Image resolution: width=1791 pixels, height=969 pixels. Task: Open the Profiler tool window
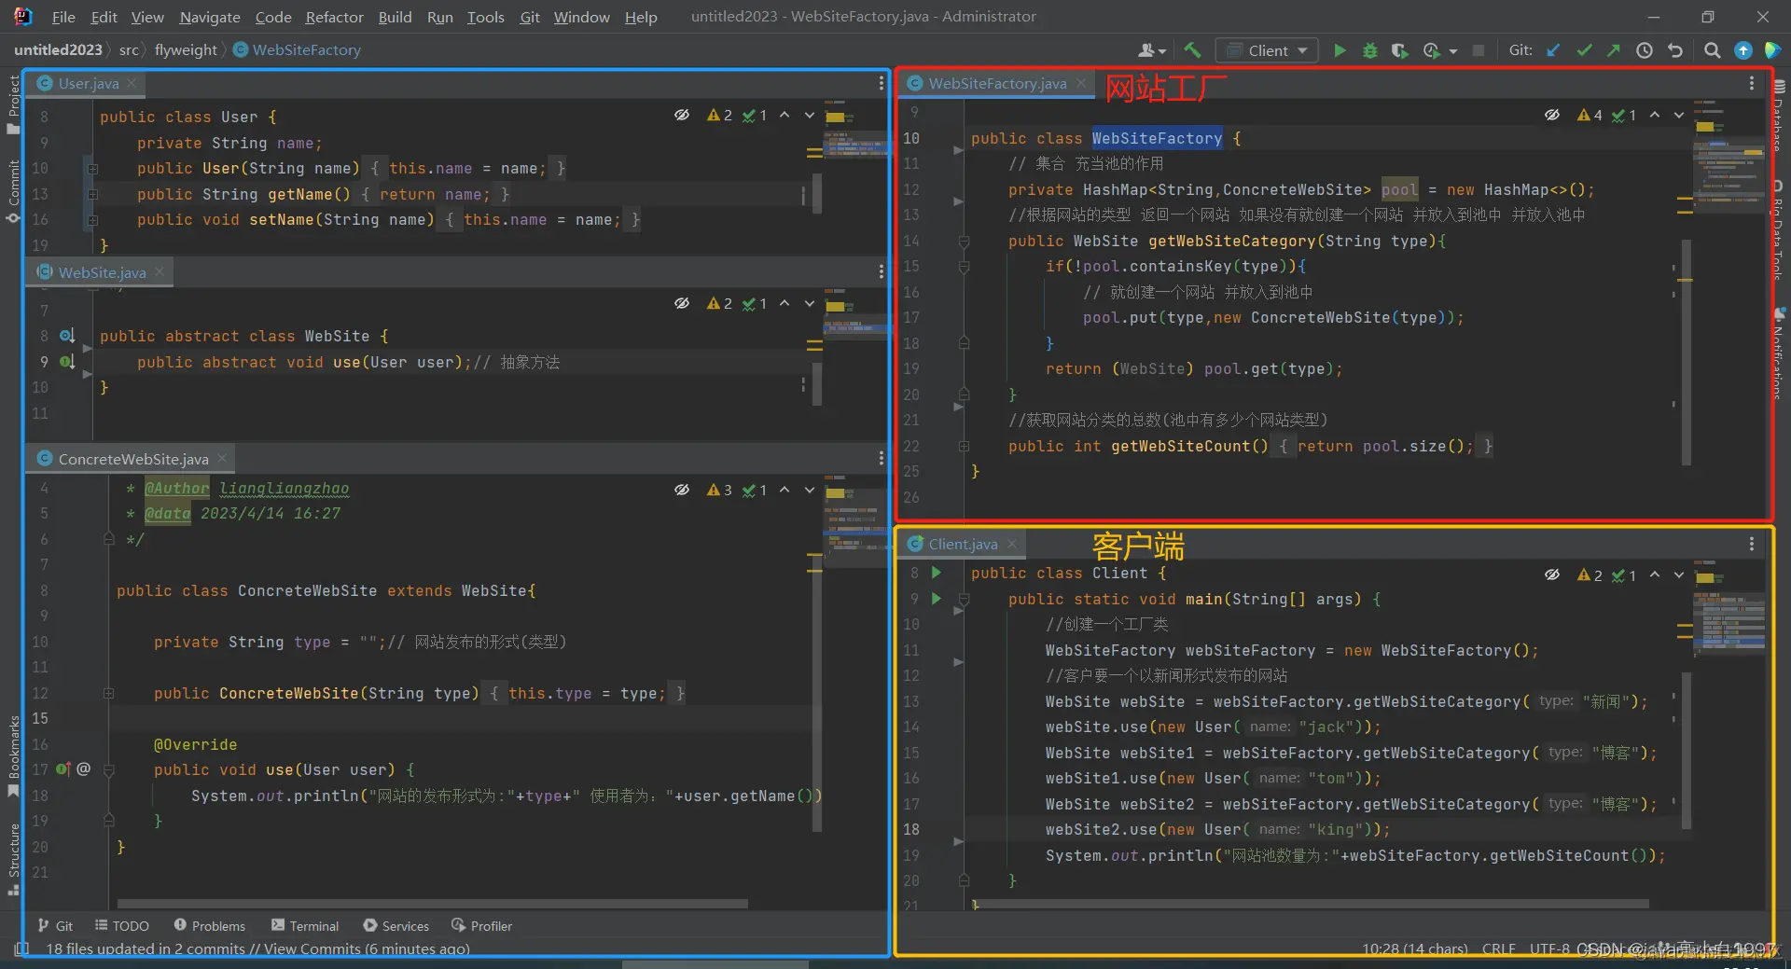coord(482,925)
